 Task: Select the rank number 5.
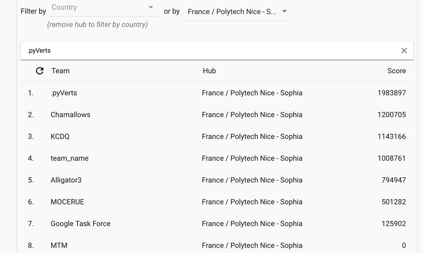coord(31,180)
